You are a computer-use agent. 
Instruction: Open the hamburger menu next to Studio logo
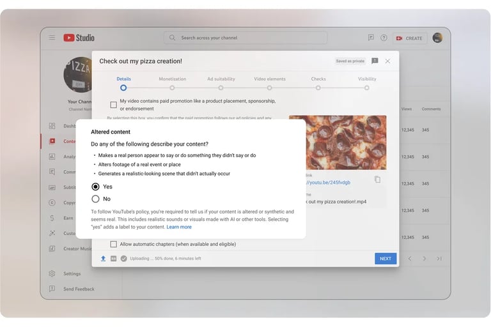[x=52, y=38]
